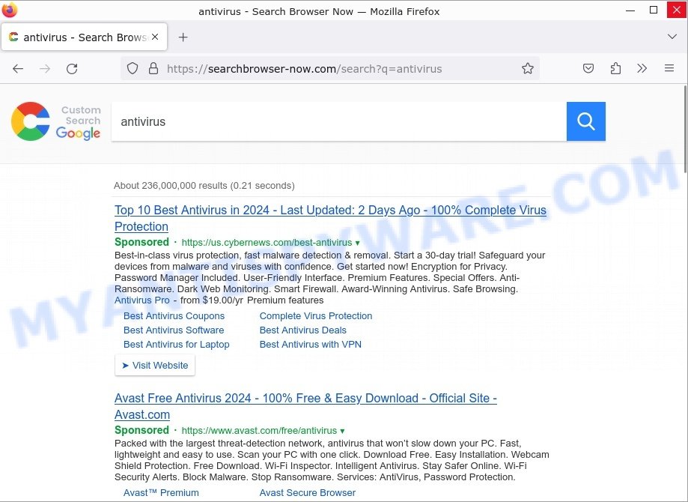
Task: Open Avast Secure Browser sitelink
Action: [308, 493]
